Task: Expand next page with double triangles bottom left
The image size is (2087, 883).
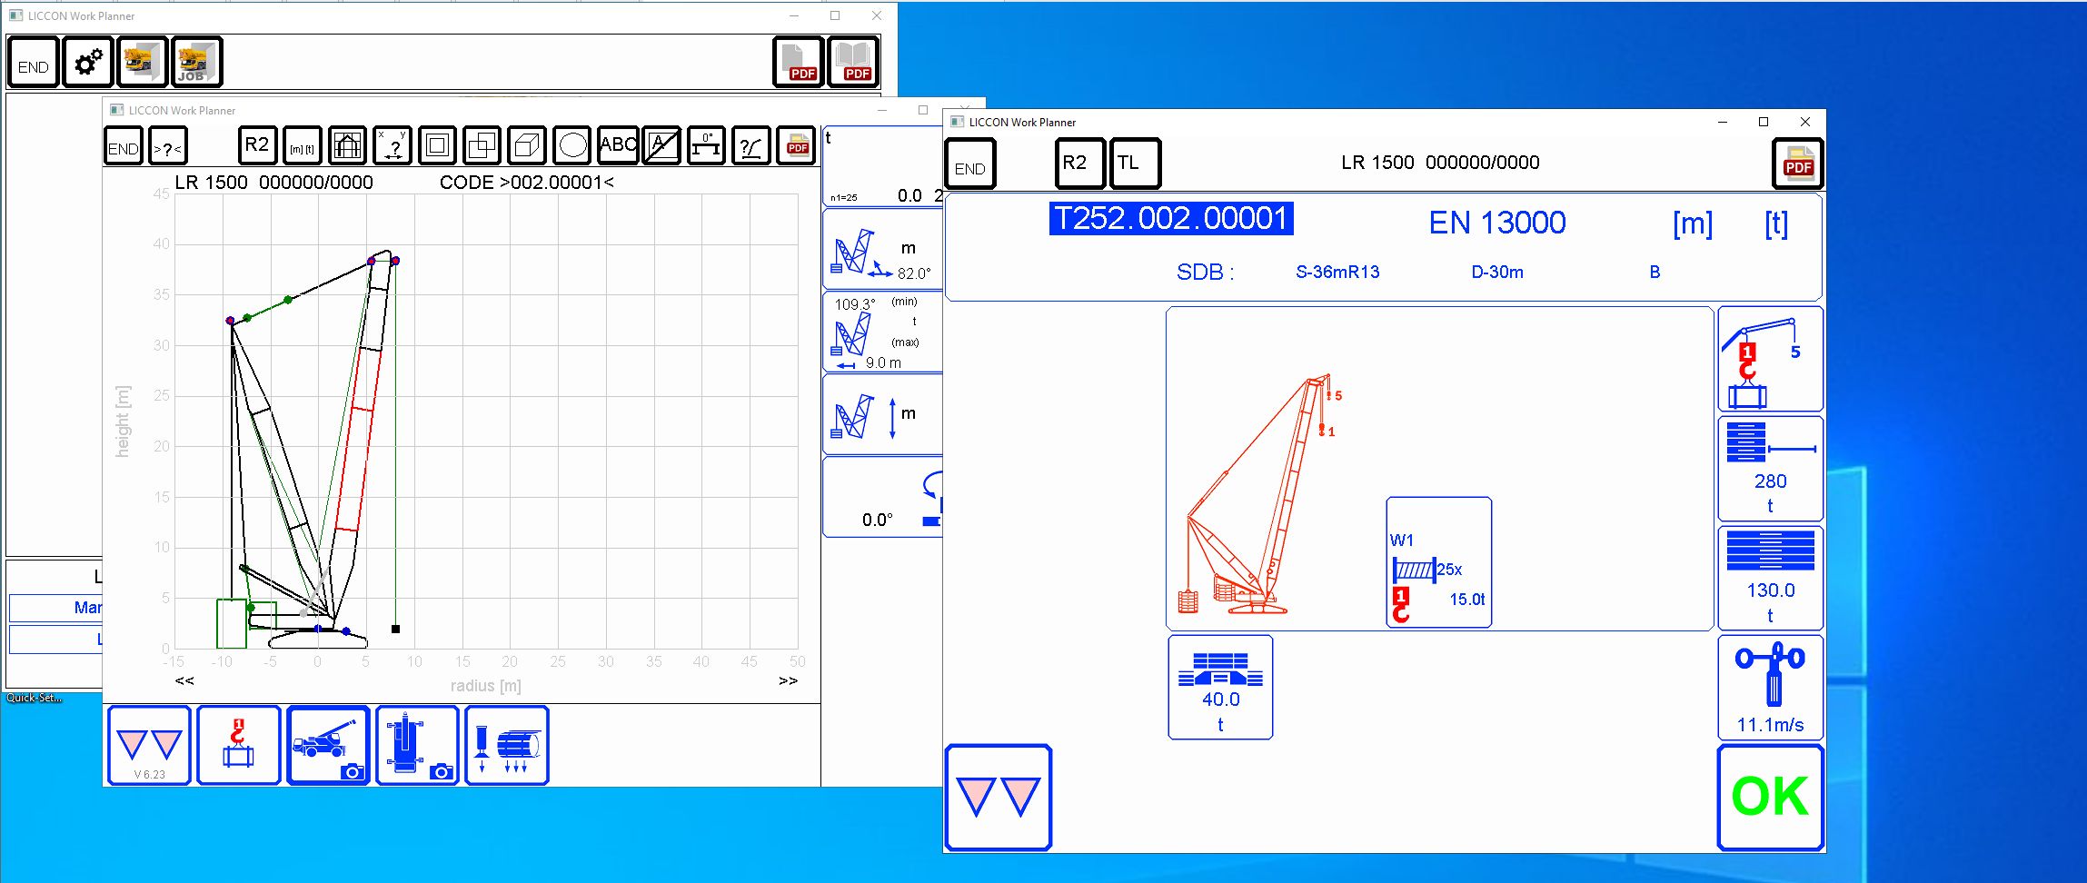Action: click(998, 797)
